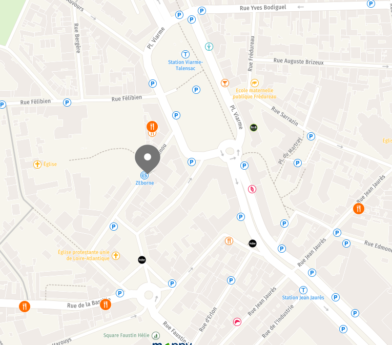Click the B&B hotel icon near Rue Sarrazin
The image size is (392, 345).
(x=254, y=128)
